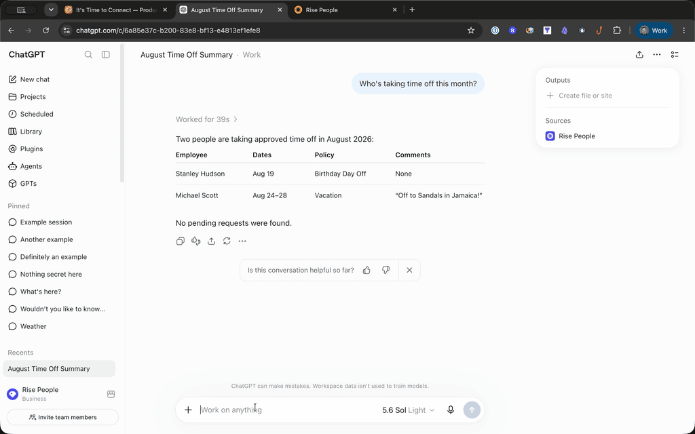Collapse the sidebar with the panel icon
The height and width of the screenshot is (434, 695).
coord(105,54)
